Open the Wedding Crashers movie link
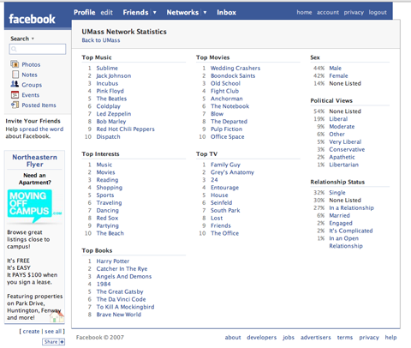The image size is (411, 348). 235,68
